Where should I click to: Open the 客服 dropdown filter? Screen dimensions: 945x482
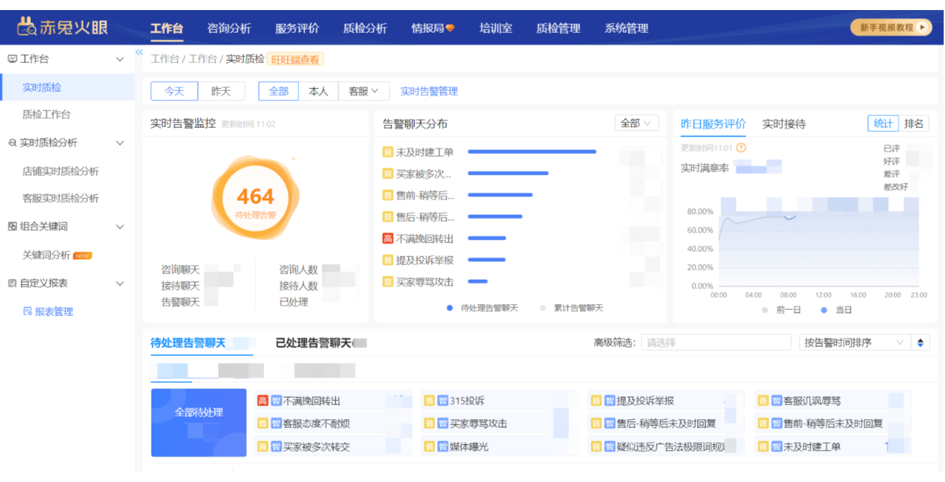tap(364, 91)
